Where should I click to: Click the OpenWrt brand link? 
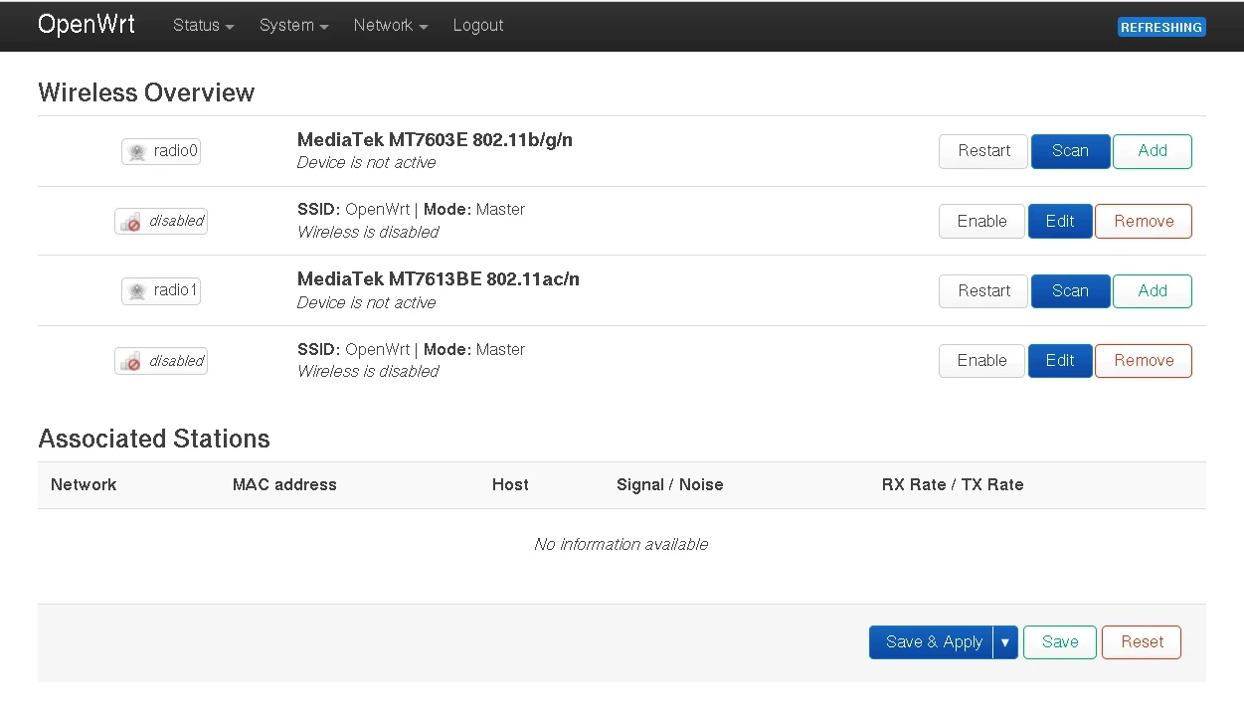pyautogui.click(x=87, y=25)
